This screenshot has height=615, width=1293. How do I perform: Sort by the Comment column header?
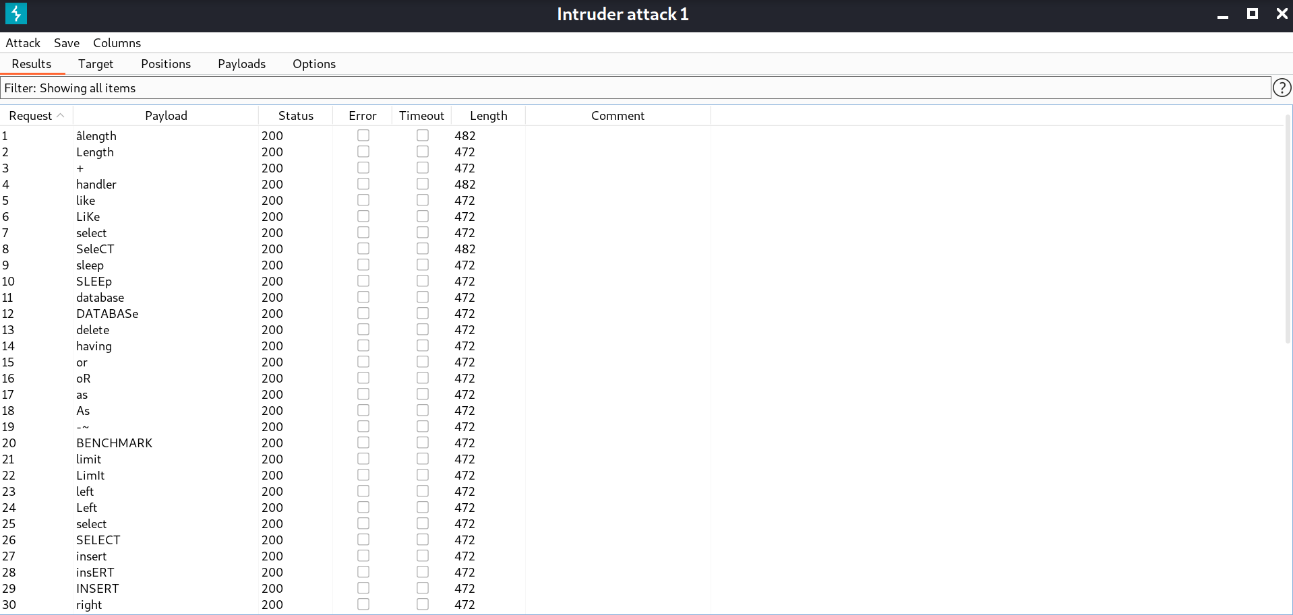[618, 115]
